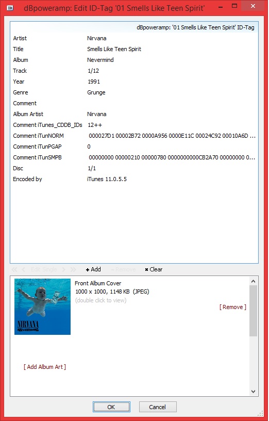
Task: Select the Album value Nevermind
Action: coord(100,60)
